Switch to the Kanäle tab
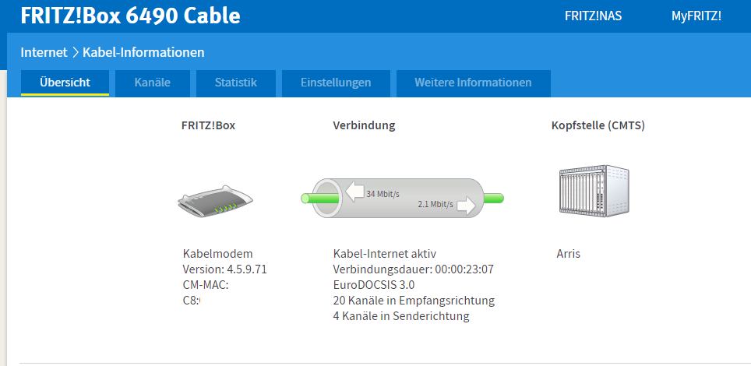751x366 pixels. 152,83
